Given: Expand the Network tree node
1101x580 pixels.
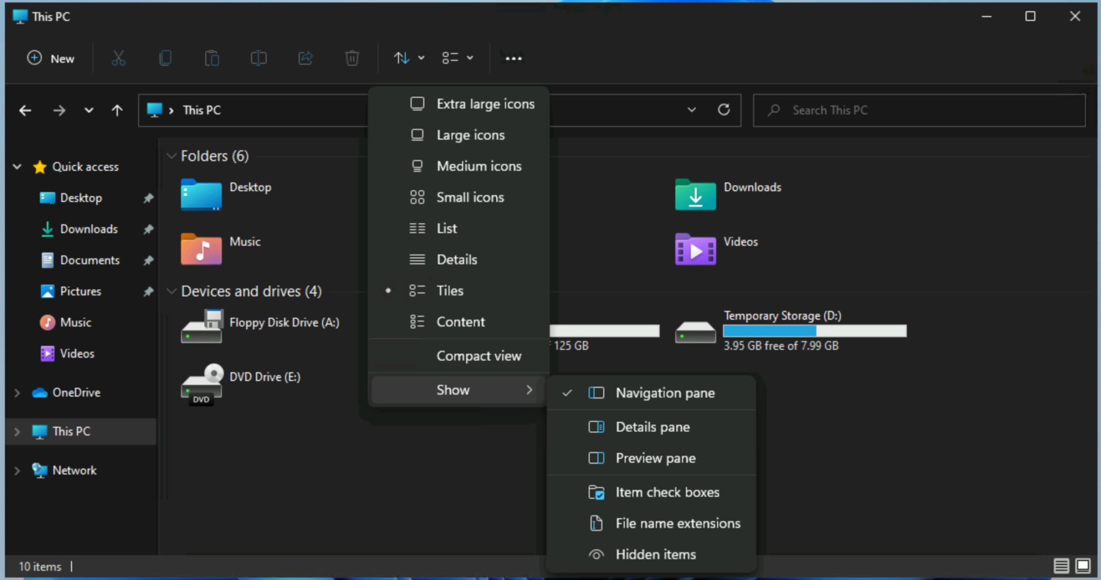Looking at the screenshot, I should (17, 471).
